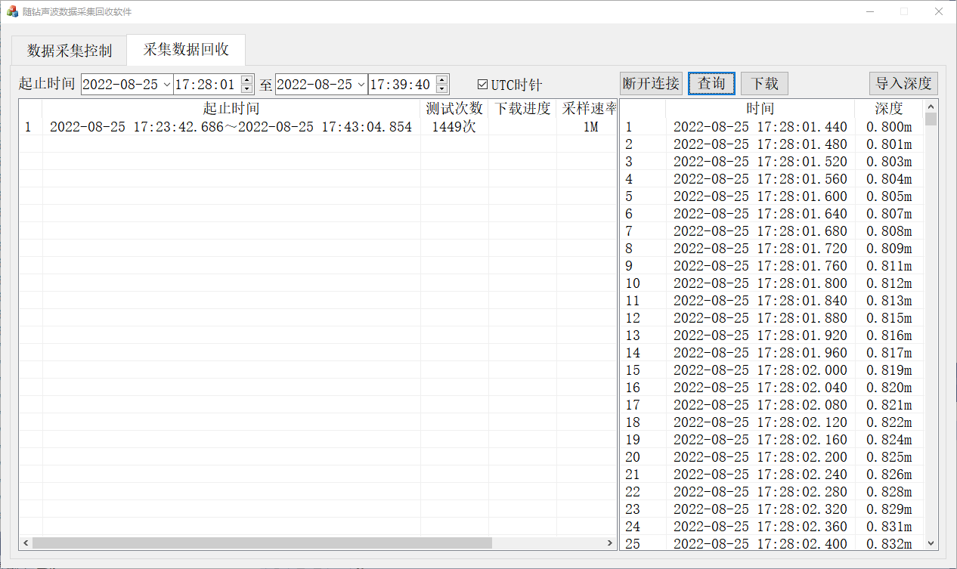Increase end time with up spinner arrow

tap(441, 79)
